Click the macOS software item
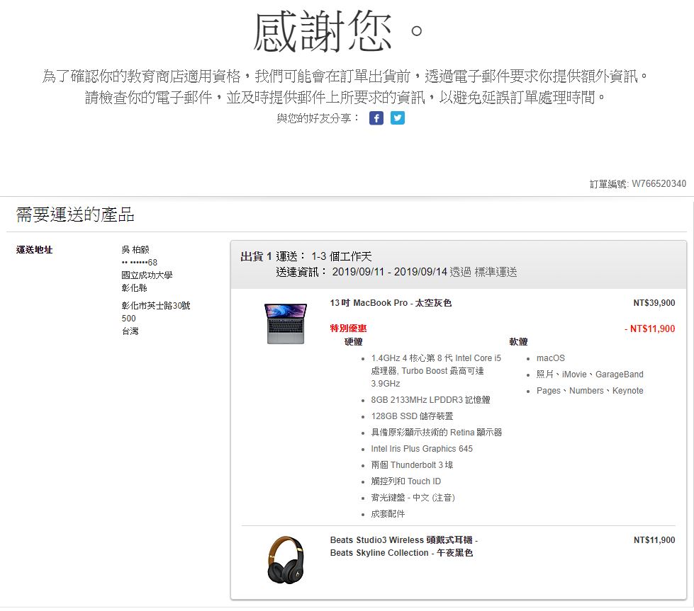Image resolution: width=694 pixels, height=611 pixels. (551, 358)
